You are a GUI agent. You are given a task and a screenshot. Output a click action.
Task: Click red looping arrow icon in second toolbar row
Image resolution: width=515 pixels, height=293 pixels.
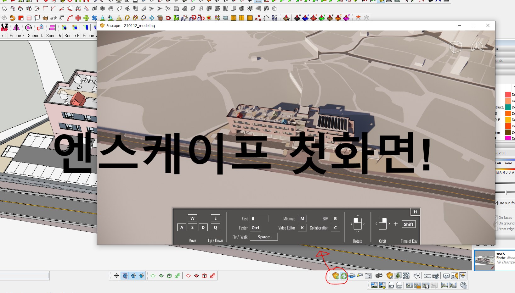(168, 18)
